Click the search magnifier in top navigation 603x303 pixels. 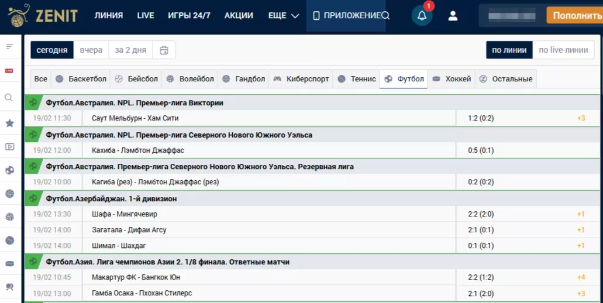(385, 16)
